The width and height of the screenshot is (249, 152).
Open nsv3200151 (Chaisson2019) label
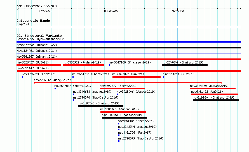(123, 115)
